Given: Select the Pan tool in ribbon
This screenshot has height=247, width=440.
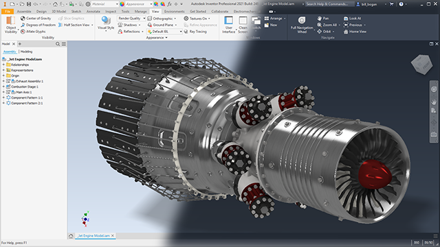Looking at the screenshot, I should pos(322,19).
